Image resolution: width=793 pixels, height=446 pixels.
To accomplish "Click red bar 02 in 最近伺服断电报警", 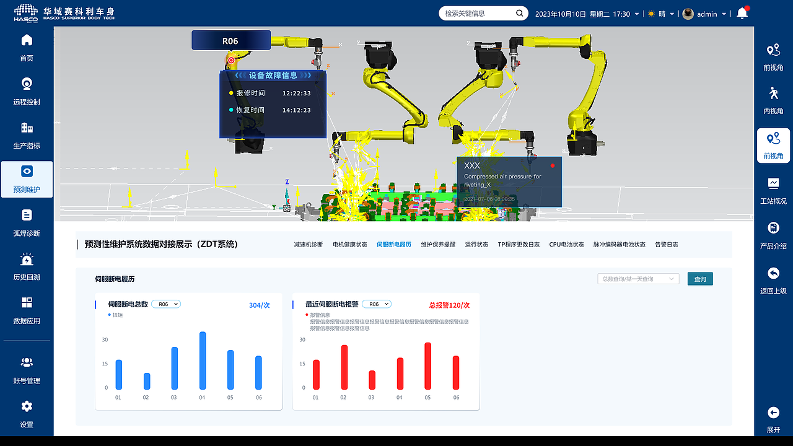I will coord(344,367).
